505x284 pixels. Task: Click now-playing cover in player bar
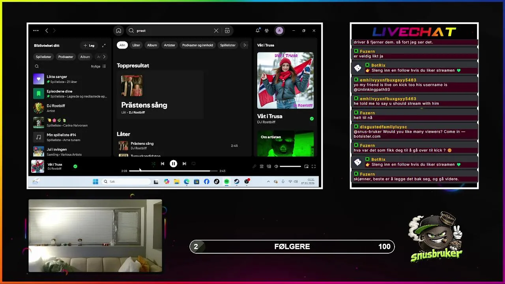(x=38, y=166)
